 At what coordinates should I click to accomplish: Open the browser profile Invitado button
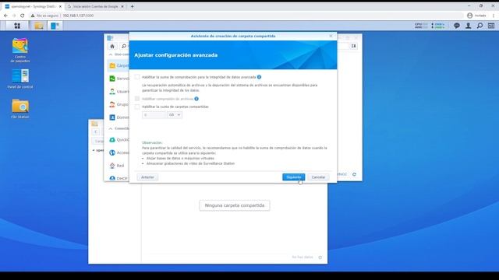click(x=476, y=16)
